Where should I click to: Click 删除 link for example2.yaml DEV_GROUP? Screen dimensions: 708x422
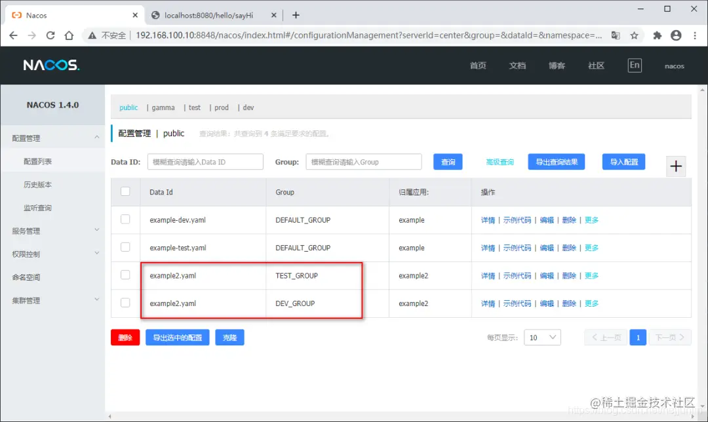569,304
